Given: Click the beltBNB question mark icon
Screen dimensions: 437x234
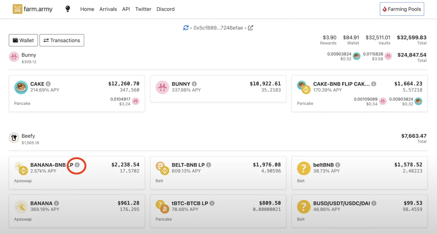Looking at the screenshot, I should 304,168.
